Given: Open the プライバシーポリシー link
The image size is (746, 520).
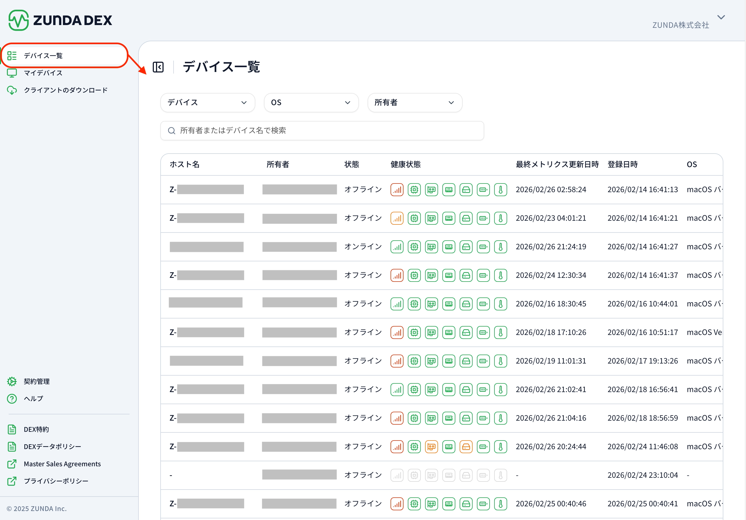Looking at the screenshot, I should tap(56, 481).
